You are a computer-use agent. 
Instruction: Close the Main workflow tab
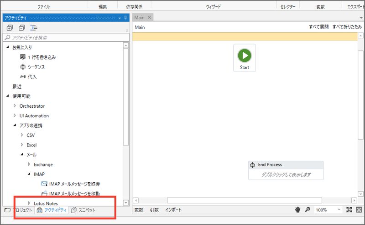pyautogui.click(x=150, y=17)
